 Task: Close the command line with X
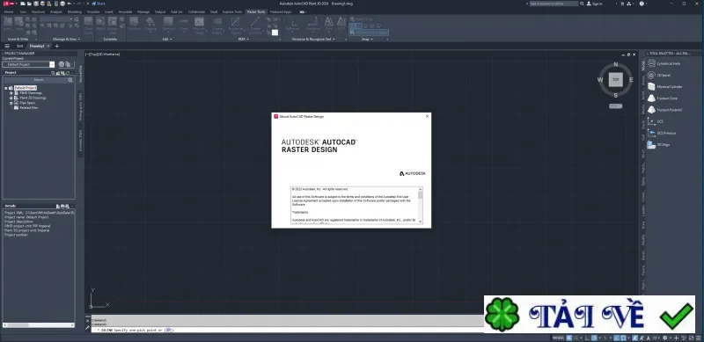[x=87, y=320]
